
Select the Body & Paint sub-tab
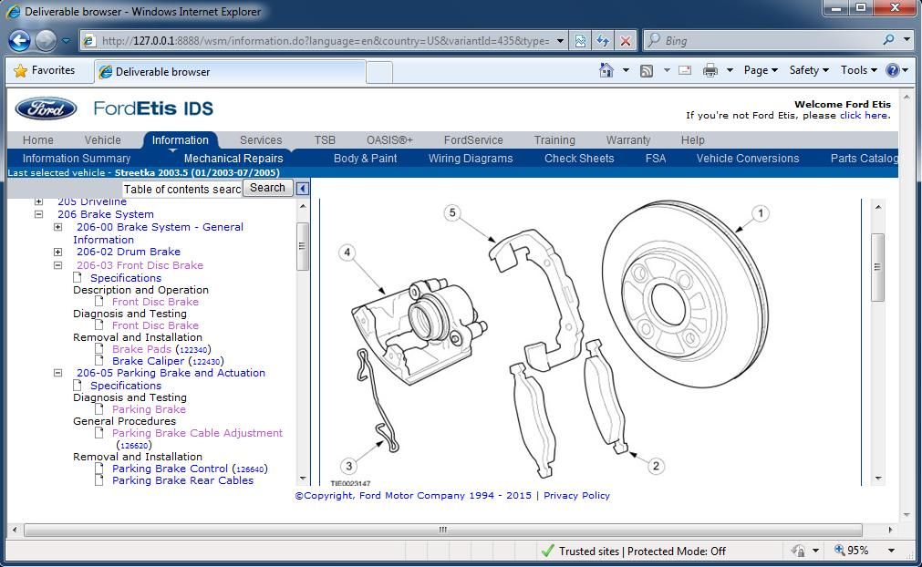pyautogui.click(x=365, y=159)
